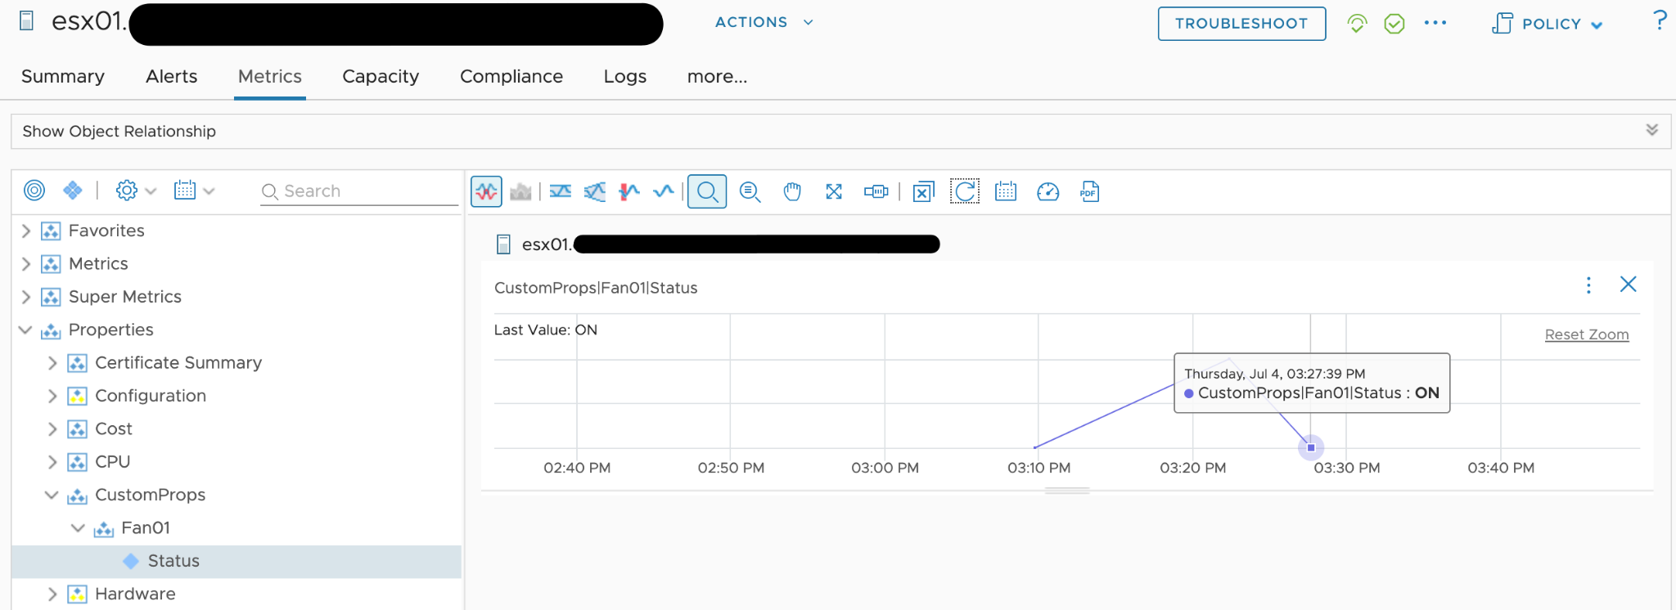The height and width of the screenshot is (610, 1676).
Task: Close the CustomProps|Fan01|Status chart
Action: tap(1628, 284)
